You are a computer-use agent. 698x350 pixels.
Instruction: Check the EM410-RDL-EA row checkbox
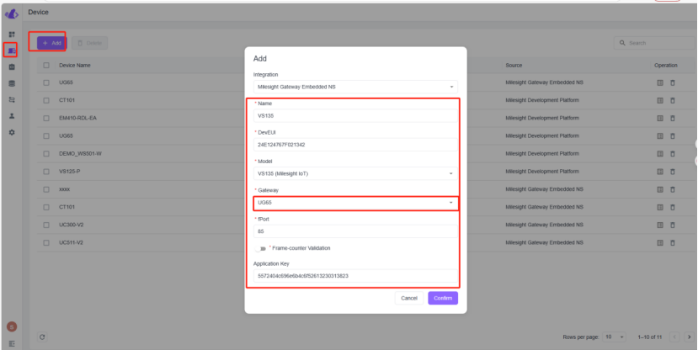(x=46, y=119)
